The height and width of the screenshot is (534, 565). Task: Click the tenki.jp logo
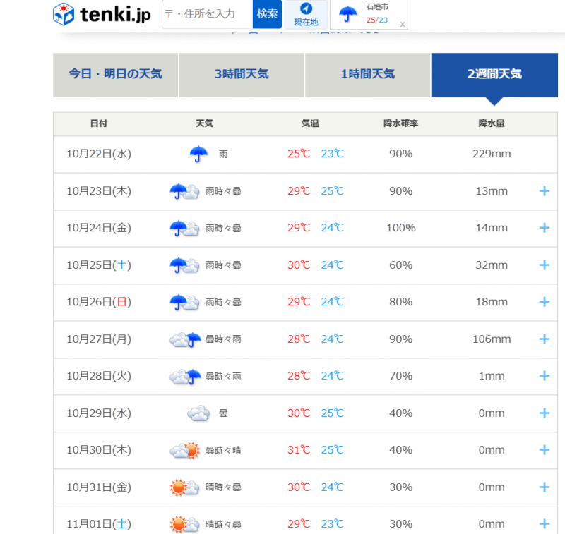click(x=102, y=14)
